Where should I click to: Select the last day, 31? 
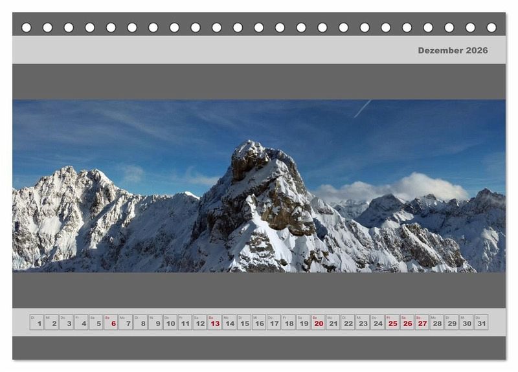[480, 322]
